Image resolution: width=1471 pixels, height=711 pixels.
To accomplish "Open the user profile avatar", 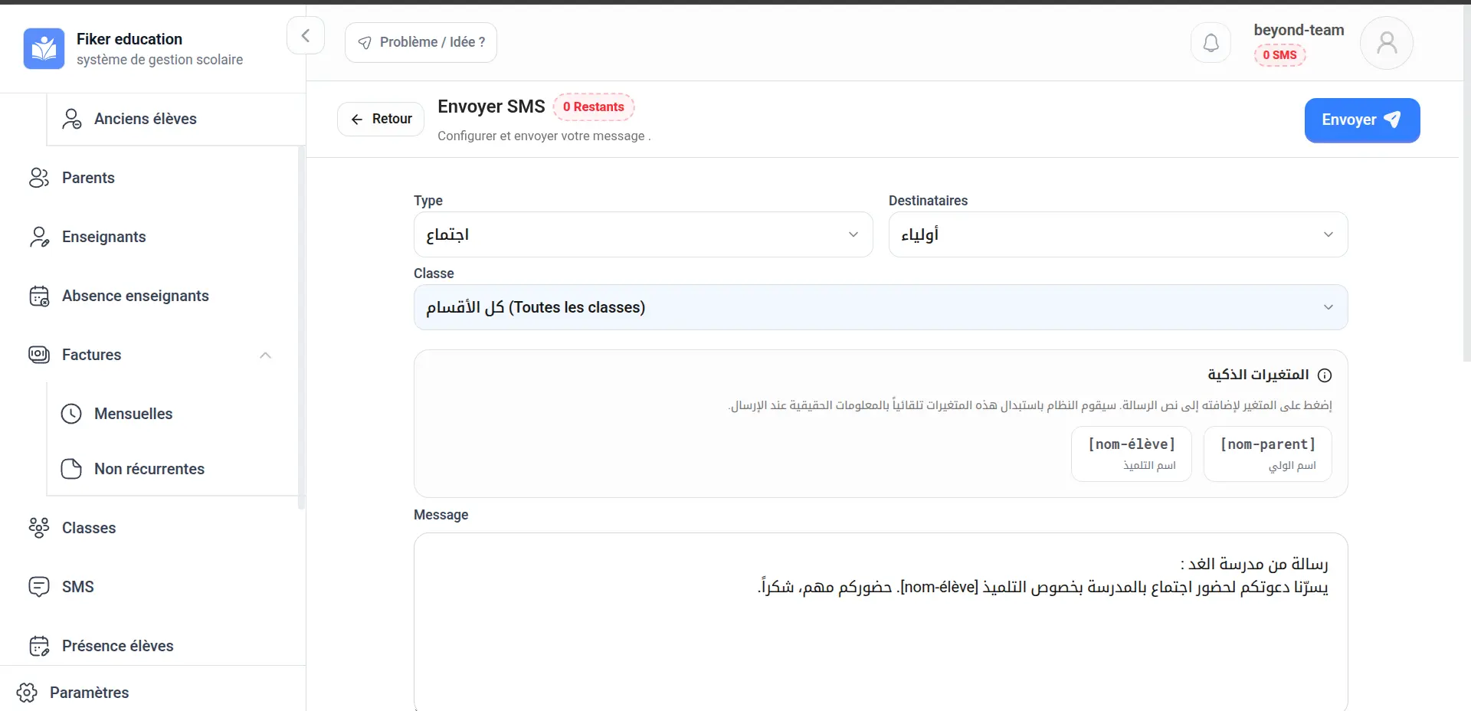I will (1386, 43).
